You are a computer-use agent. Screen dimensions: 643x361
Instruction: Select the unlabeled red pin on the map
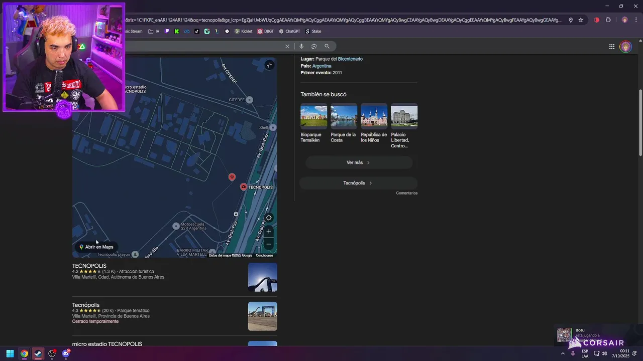[x=232, y=177]
